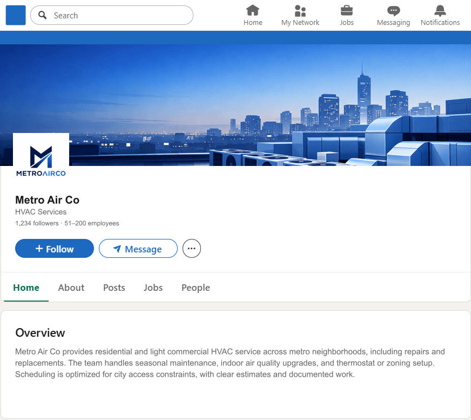Click the HVAC Services subtitle
The height and width of the screenshot is (420, 471).
41,212
